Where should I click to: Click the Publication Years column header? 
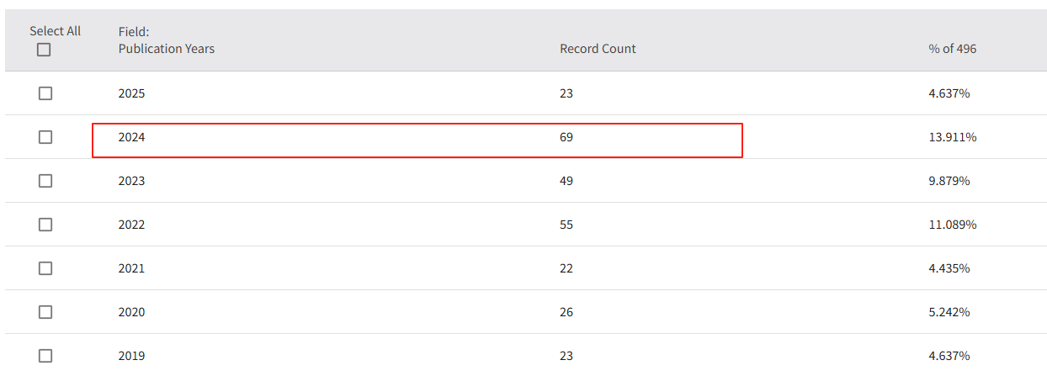(x=166, y=49)
